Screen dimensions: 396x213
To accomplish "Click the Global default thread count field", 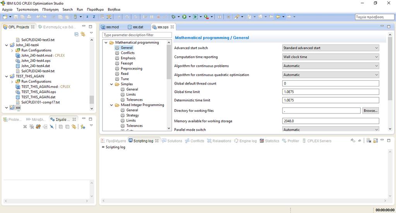I will pyautogui.click(x=331, y=83).
